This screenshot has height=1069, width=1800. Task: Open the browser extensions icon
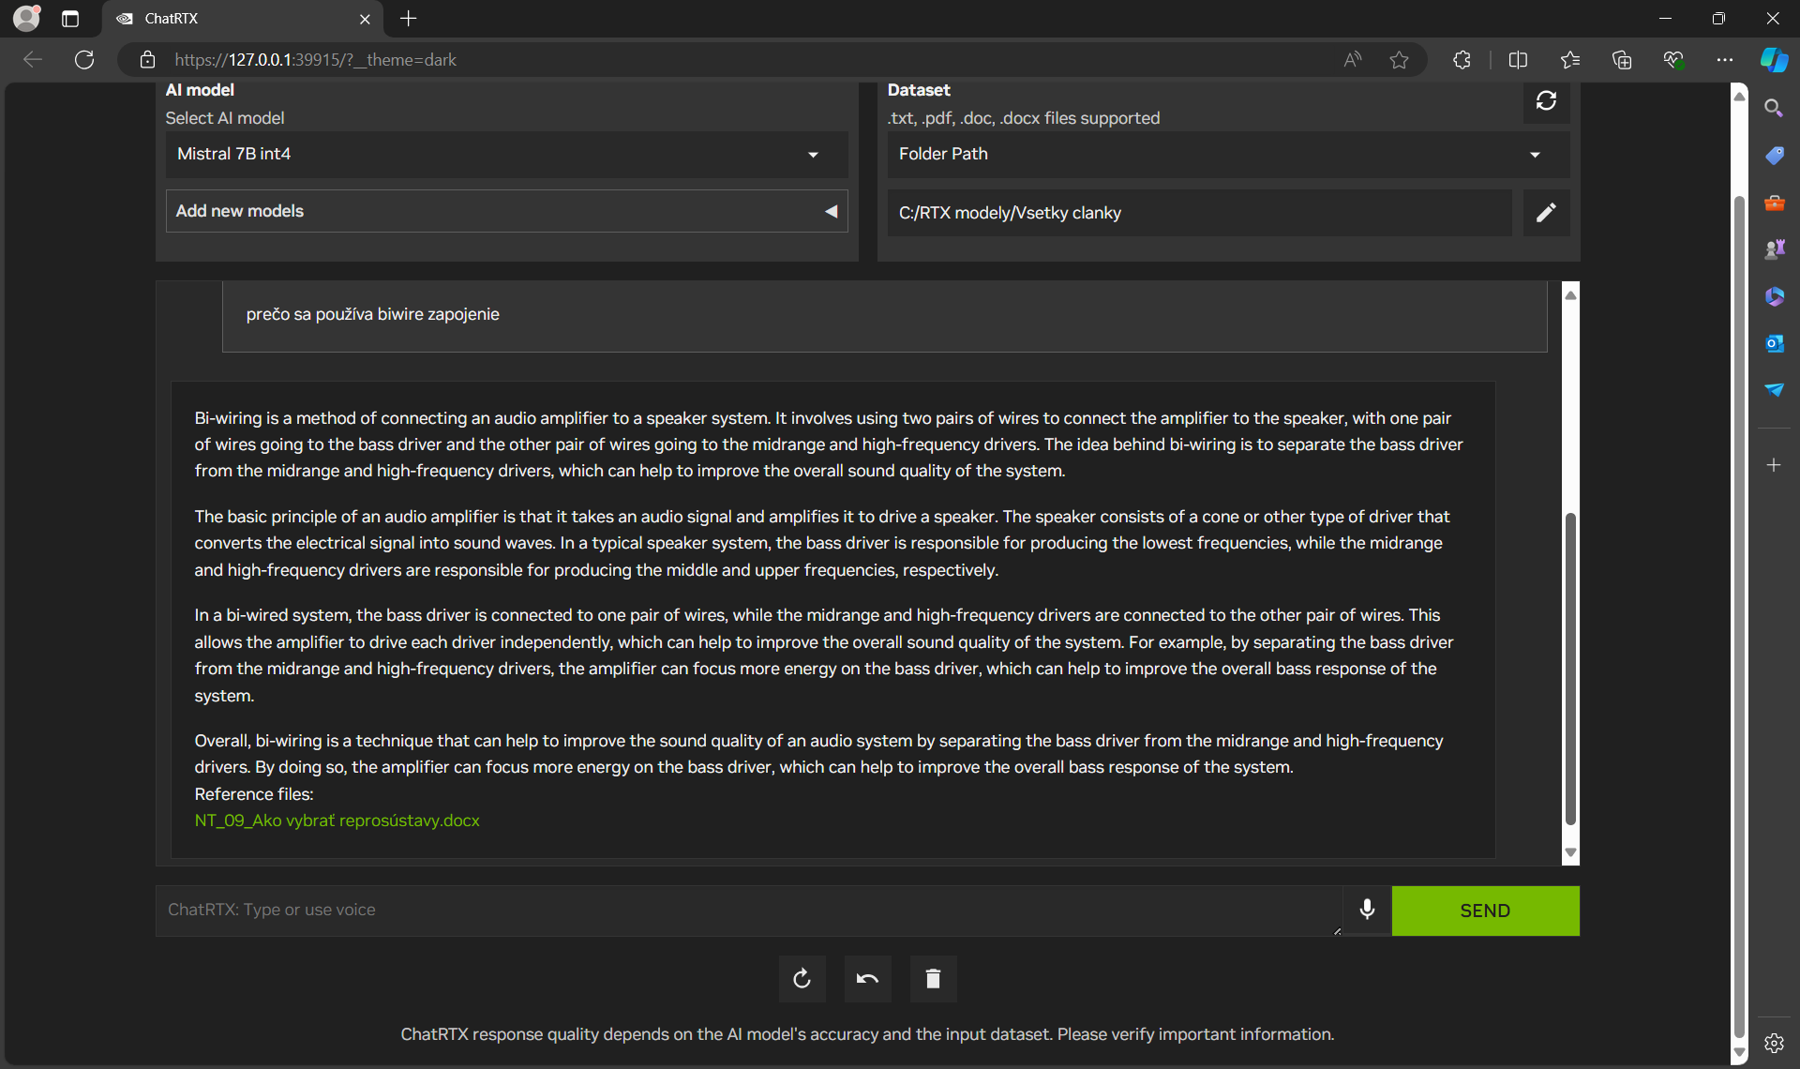[1462, 60]
